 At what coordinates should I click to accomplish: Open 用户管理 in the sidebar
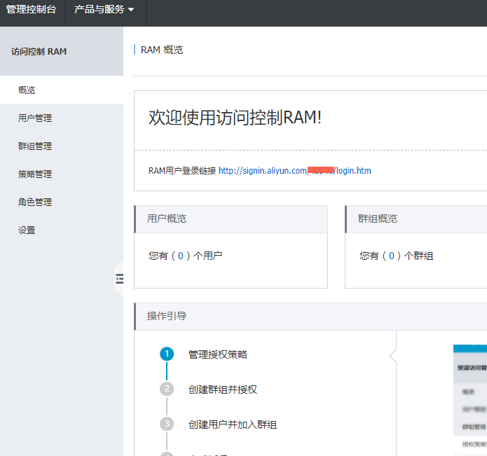pyautogui.click(x=62, y=118)
